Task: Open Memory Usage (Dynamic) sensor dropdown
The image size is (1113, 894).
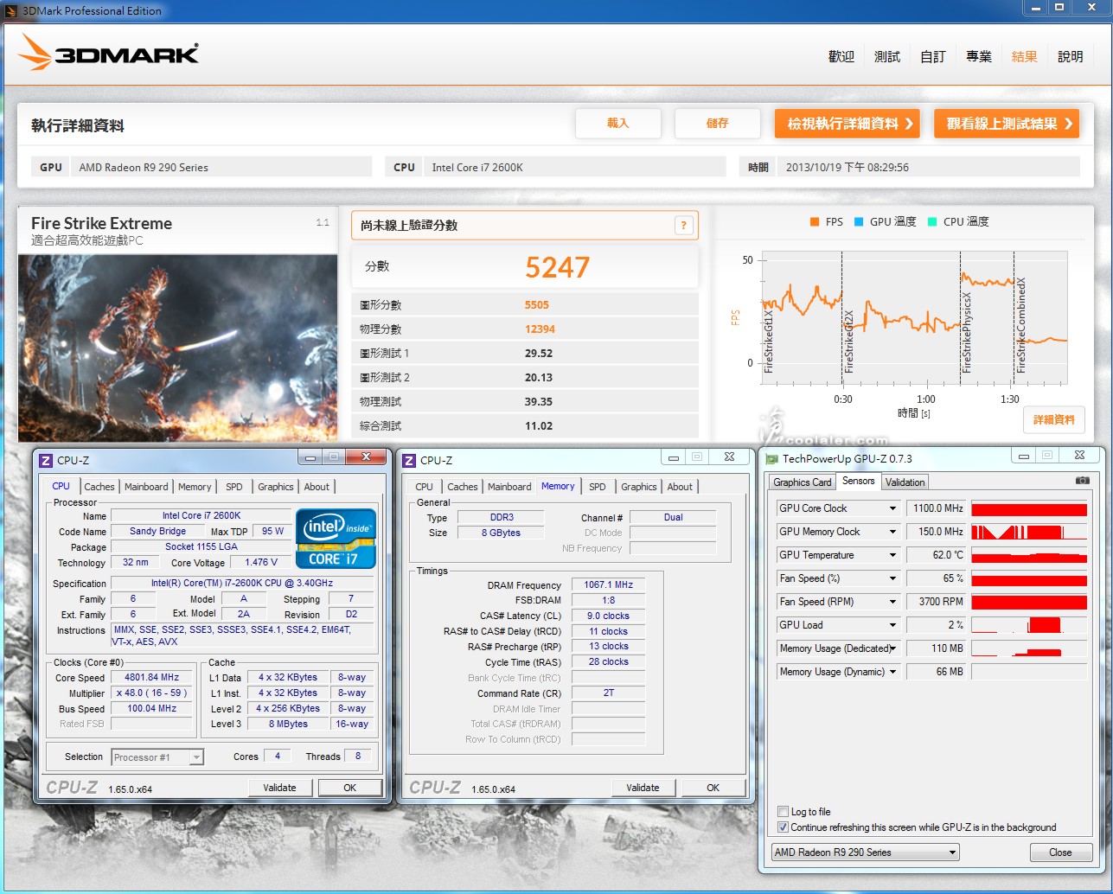Action: click(892, 672)
